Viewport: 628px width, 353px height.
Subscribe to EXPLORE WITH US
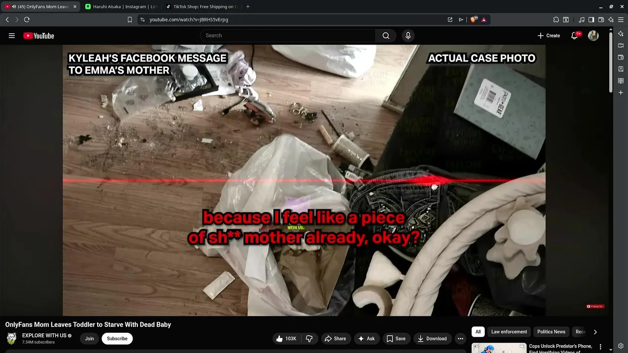point(117,338)
